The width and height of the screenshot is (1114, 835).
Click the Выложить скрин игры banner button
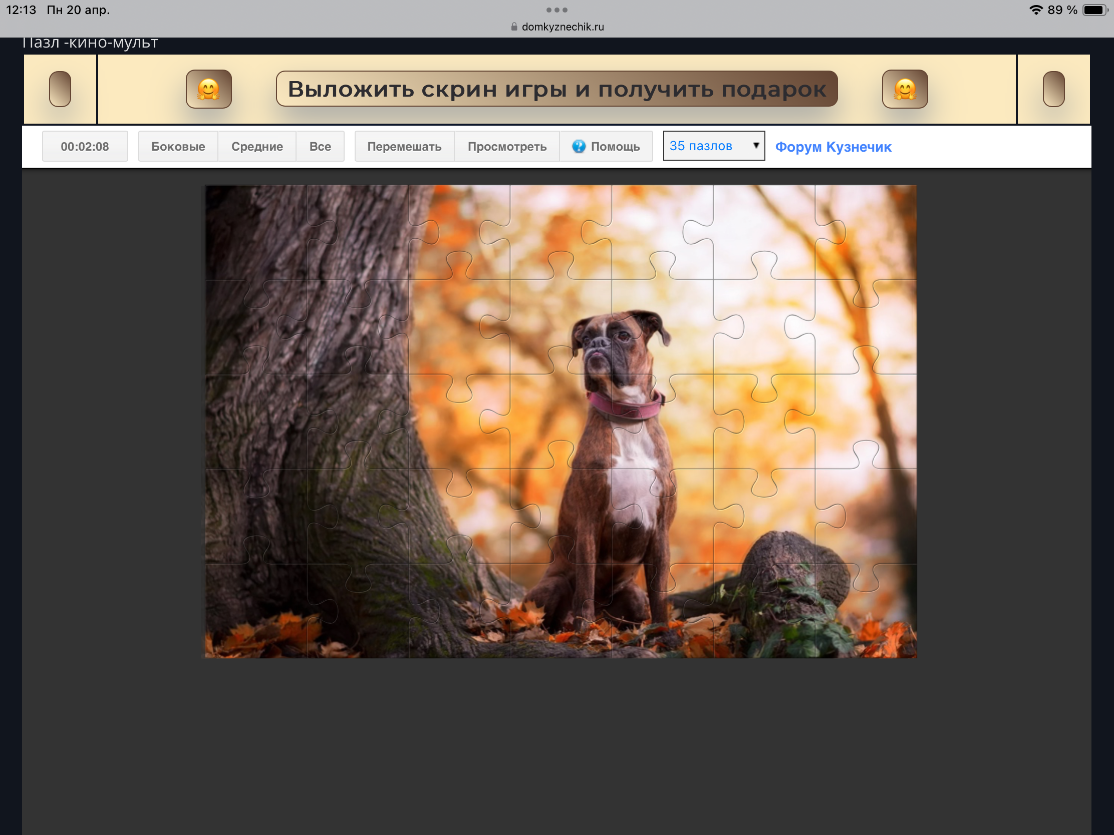(x=556, y=89)
